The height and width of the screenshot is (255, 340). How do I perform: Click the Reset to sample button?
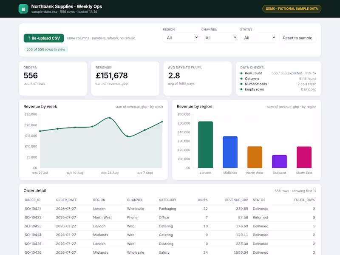pos(297,38)
